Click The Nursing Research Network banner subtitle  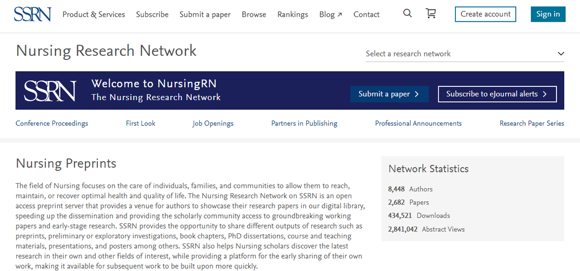click(156, 97)
